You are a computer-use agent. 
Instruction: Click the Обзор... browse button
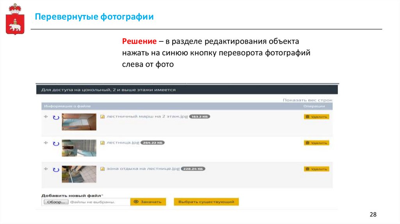coord(56,202)
